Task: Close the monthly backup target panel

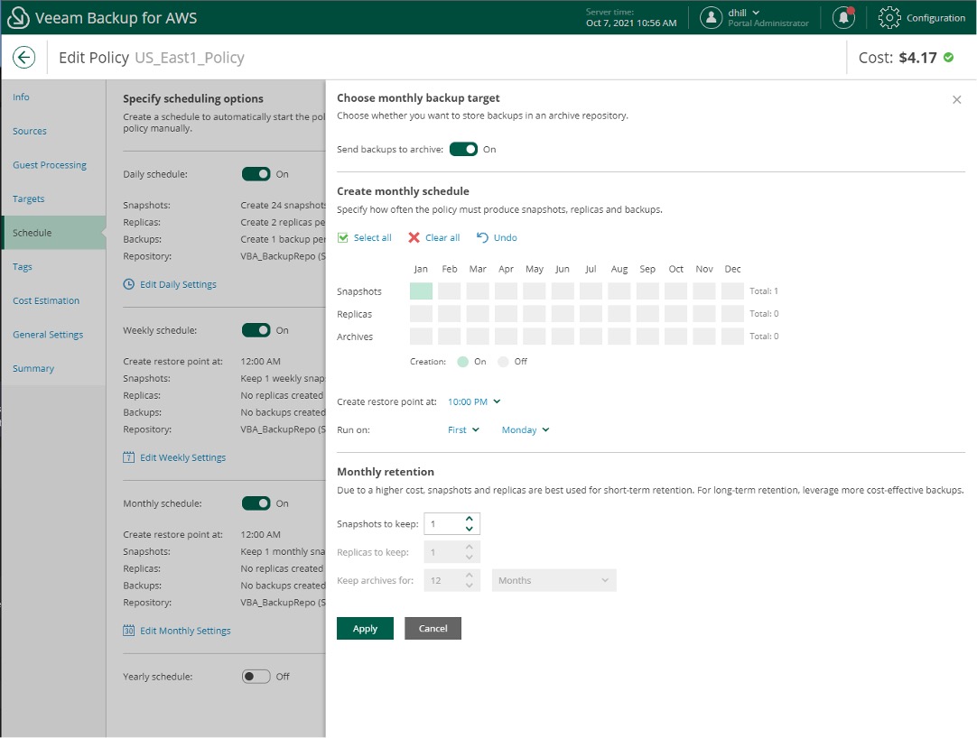Action: click(956, 99)
